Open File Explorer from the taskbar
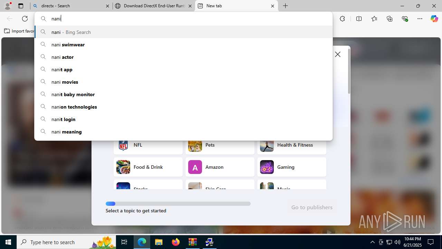This screenshot has width=442, height=249. (x=158, y=242)
